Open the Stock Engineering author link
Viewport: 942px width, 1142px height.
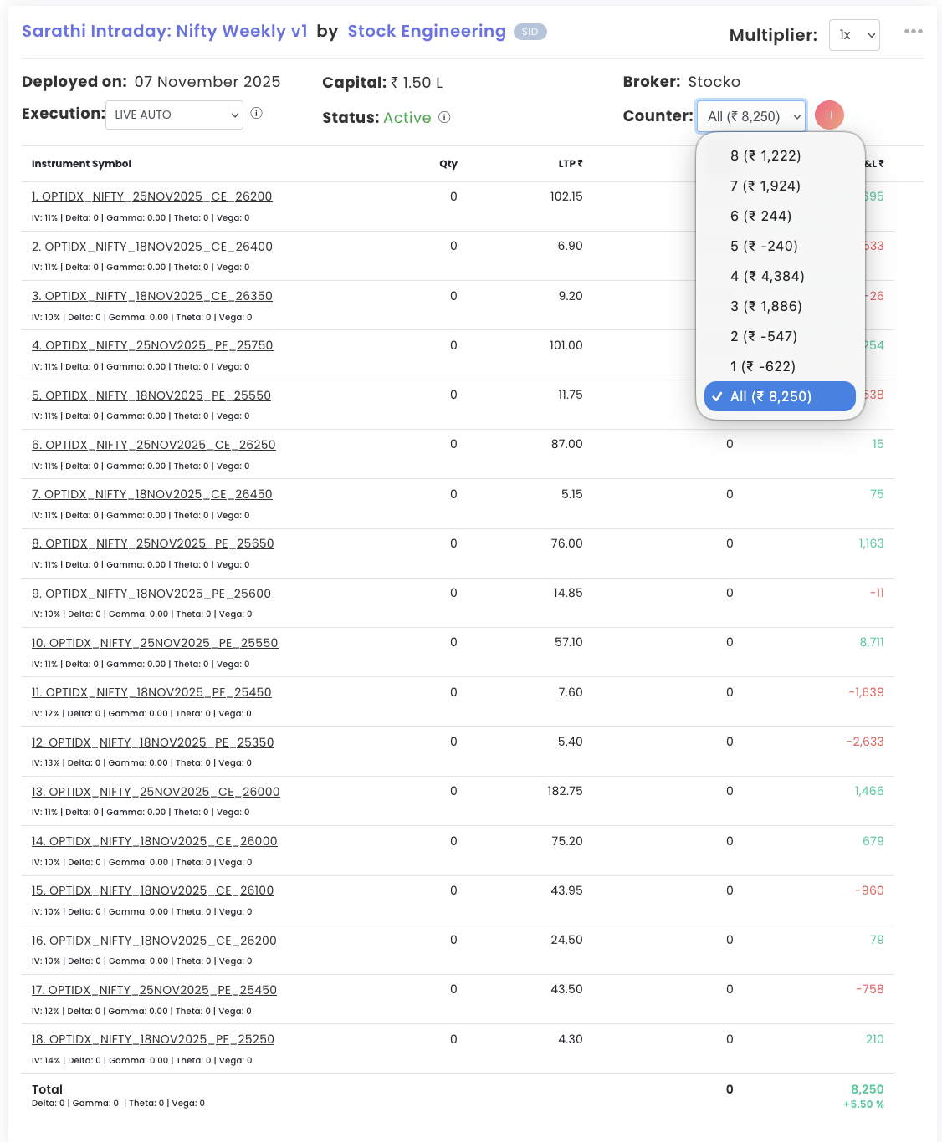pos(427,32)
